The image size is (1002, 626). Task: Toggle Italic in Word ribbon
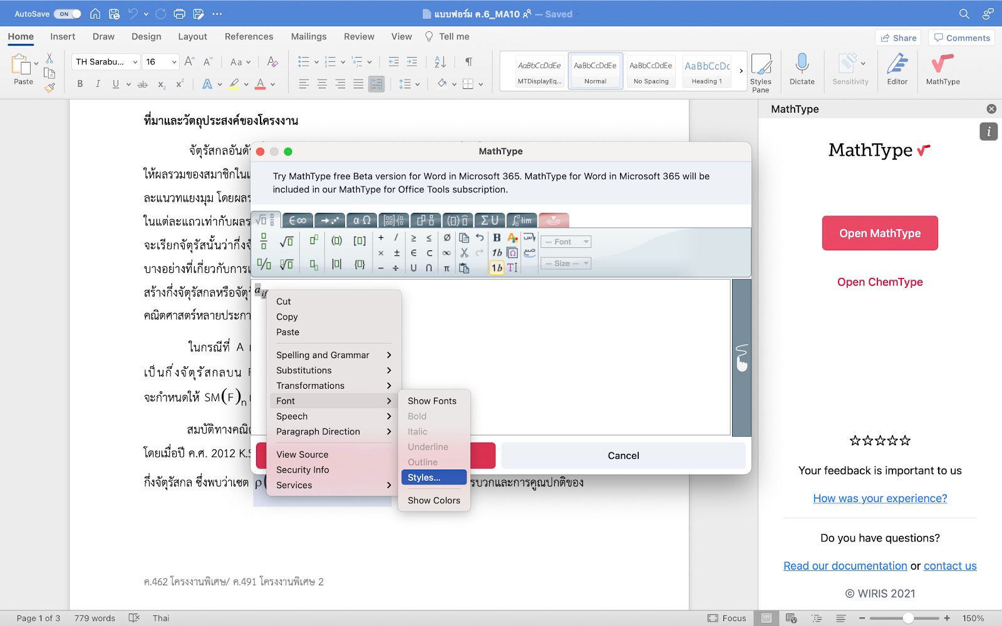click(x=98, y=84)
